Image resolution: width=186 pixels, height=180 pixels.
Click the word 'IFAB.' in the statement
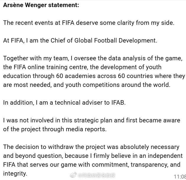click(x=118, y=103)
